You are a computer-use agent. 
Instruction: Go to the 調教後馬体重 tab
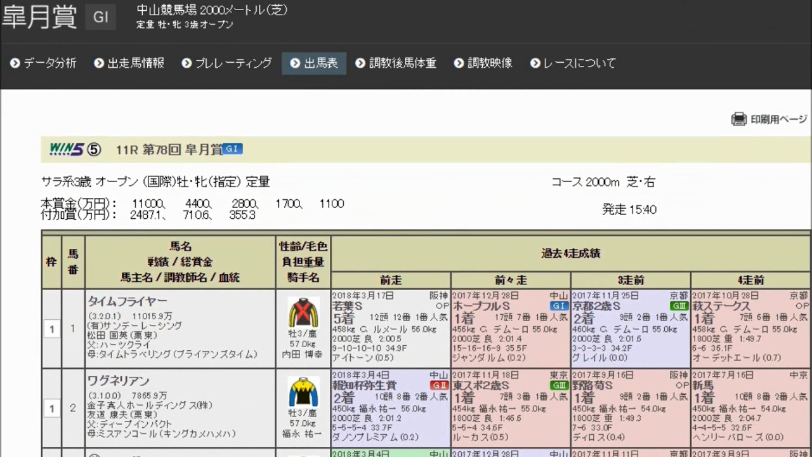pyautogui.click(x=396, y=63)
